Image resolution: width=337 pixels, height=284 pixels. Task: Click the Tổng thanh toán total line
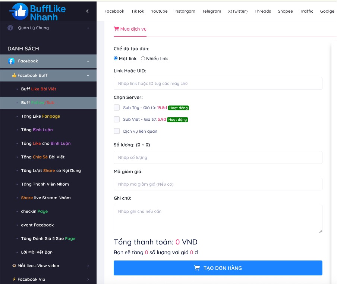tap(155, 242)
